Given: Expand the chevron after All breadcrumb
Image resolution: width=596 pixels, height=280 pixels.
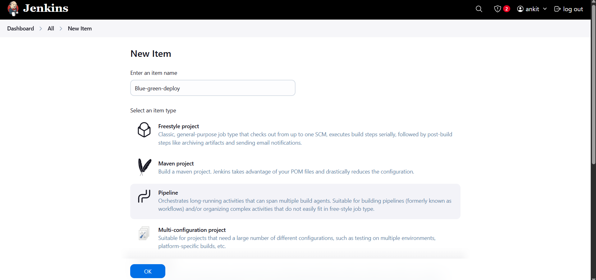Looking at the screenshot, I should 61,29.
